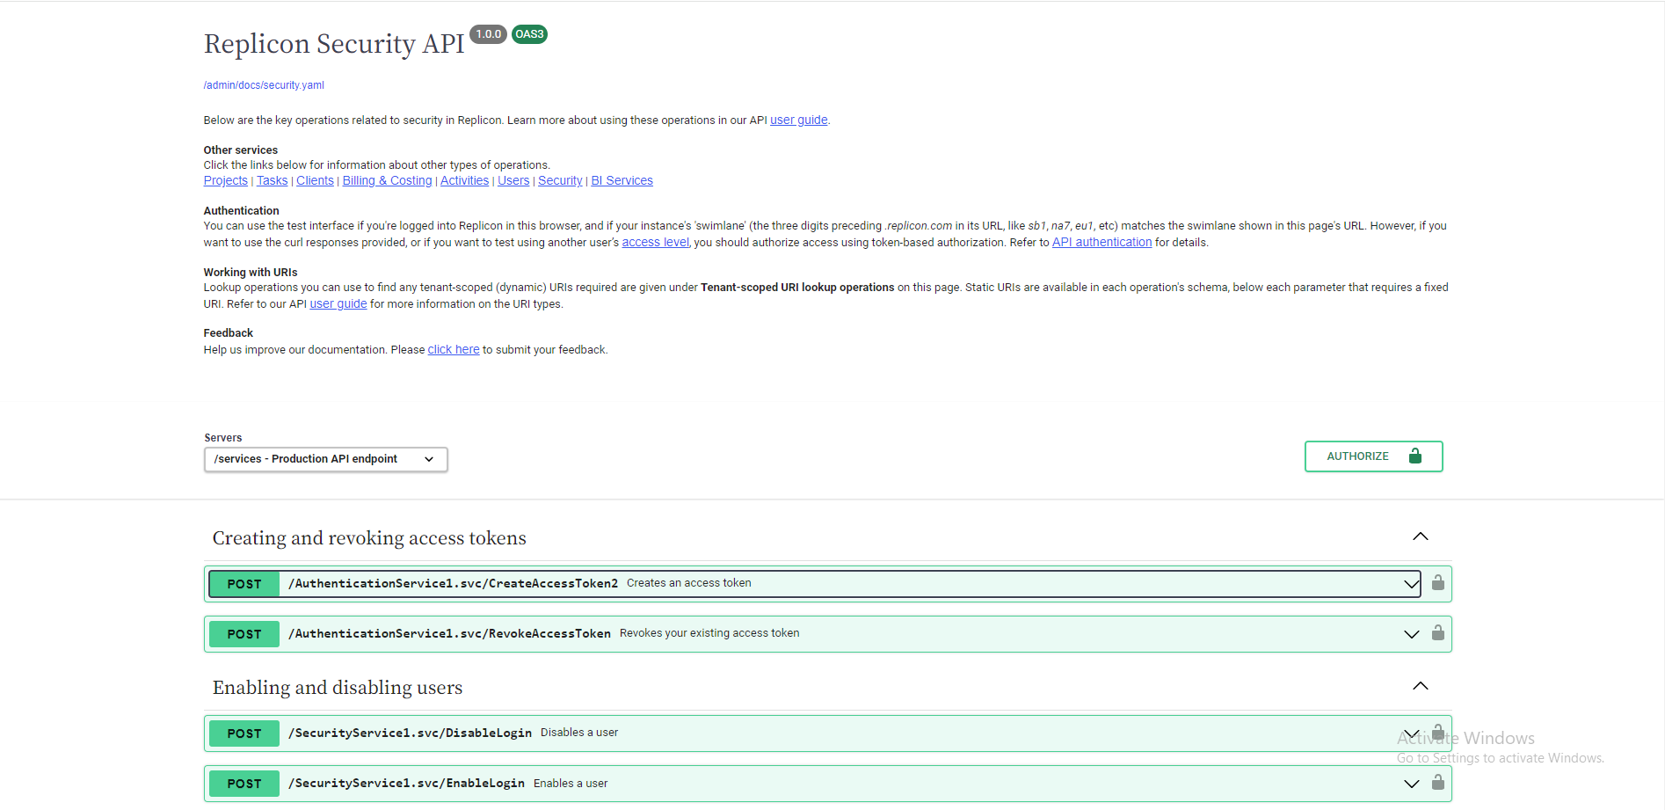This screenshot has width=1665, height=810.
Task: Expand the RevokeAccessToken operation chevron
Action: (1411, 634)
